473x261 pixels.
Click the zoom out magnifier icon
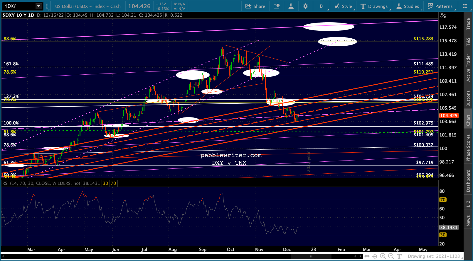point(391,256)
